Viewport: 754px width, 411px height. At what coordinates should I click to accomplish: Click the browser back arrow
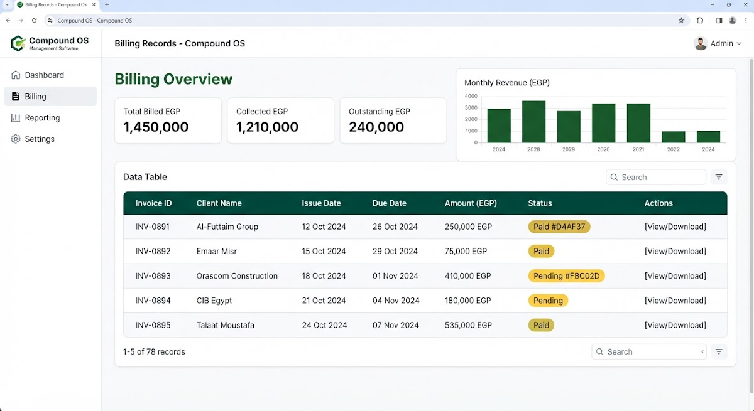tap(8, 20)
